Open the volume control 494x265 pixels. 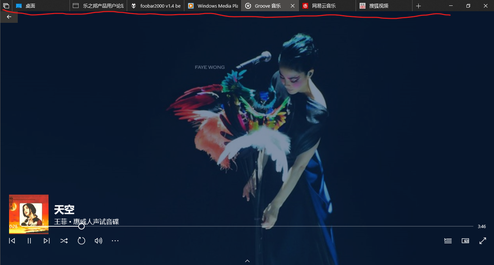click(99, 241)
